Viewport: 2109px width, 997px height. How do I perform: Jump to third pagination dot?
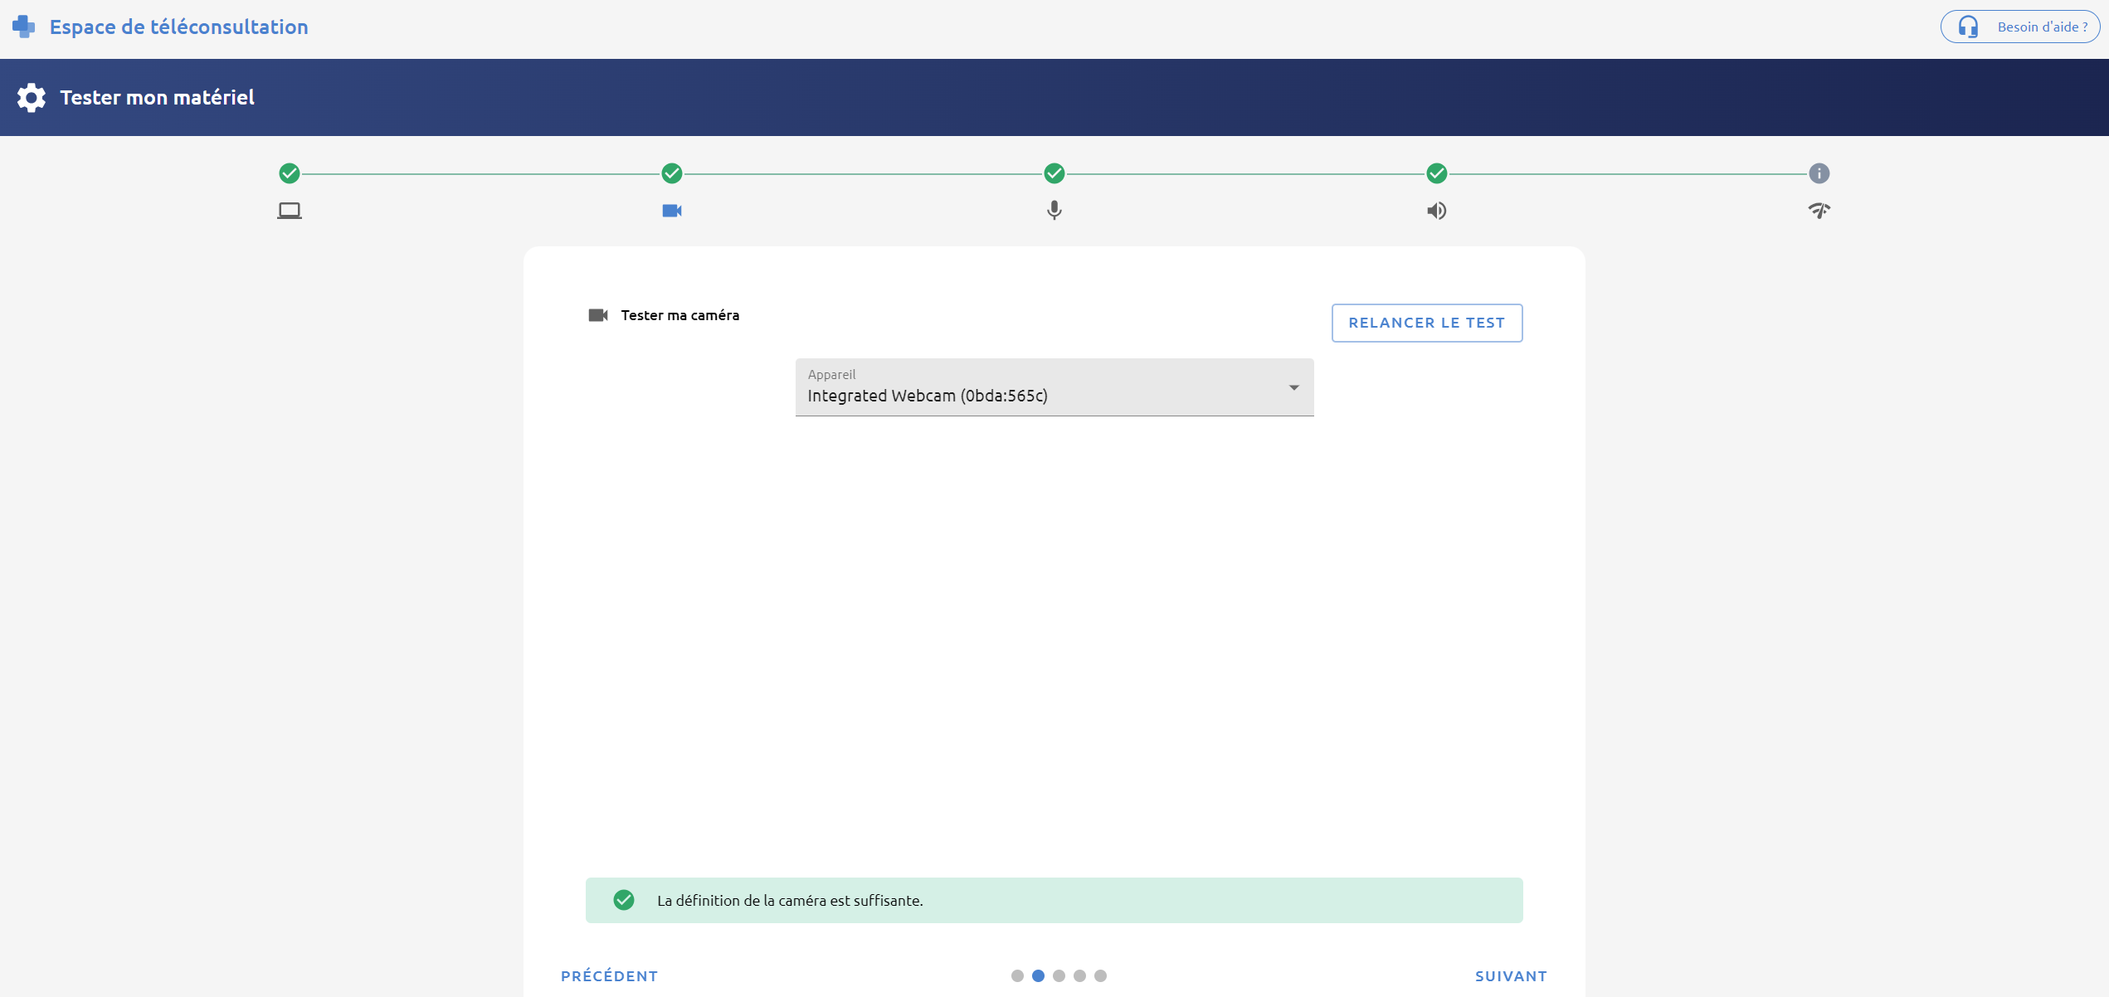pyautogui.click(x=1059, y=976)
